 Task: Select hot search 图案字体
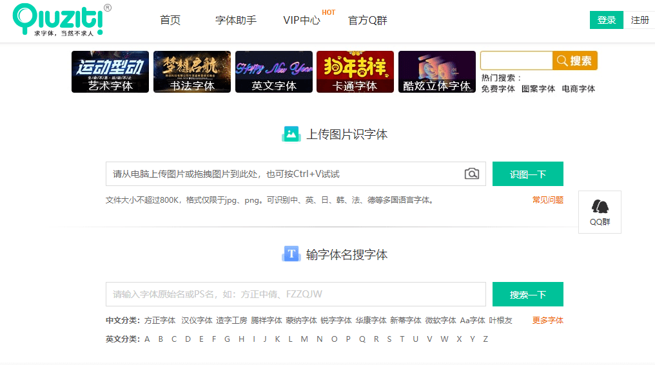click(x=538, y=89)
